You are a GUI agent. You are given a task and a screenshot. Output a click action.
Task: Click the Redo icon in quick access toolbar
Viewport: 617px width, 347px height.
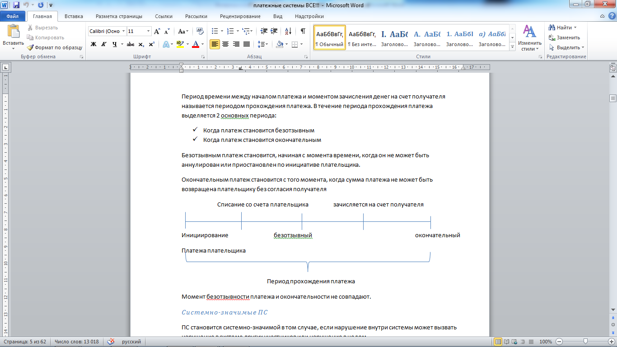point(41,5)
